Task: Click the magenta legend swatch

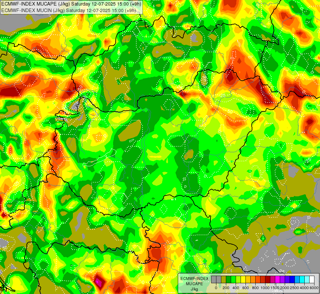Action: (x=278, y=280)
